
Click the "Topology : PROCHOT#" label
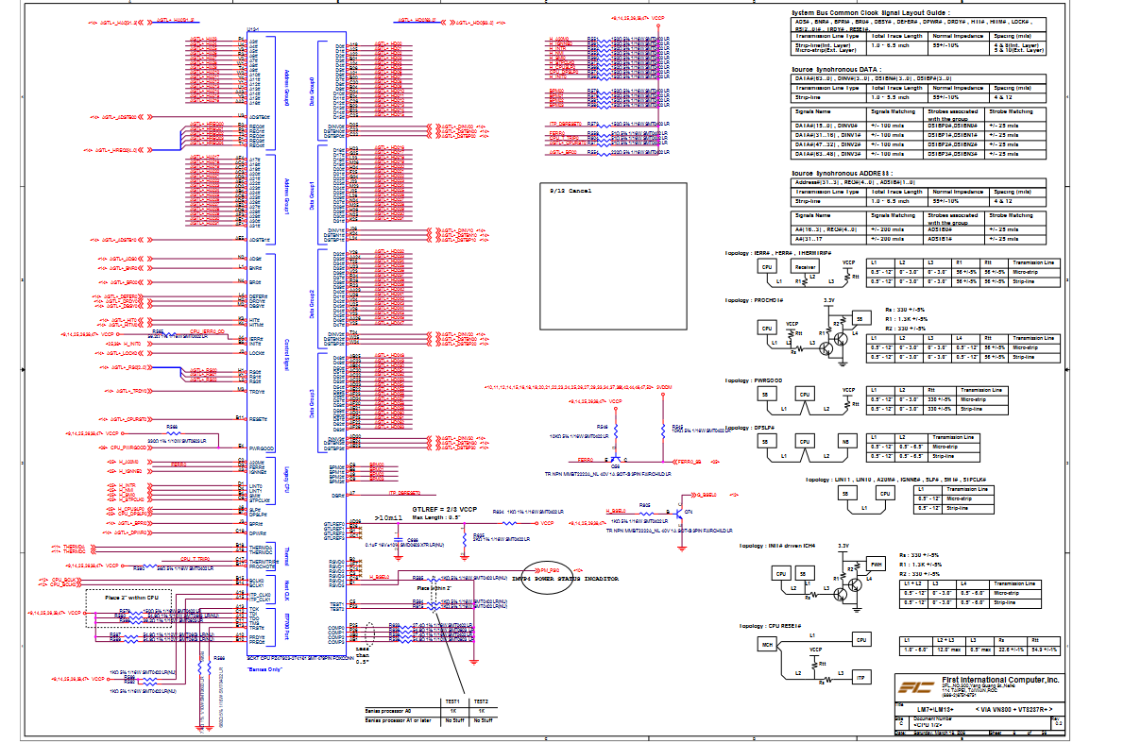pos(754,300)
